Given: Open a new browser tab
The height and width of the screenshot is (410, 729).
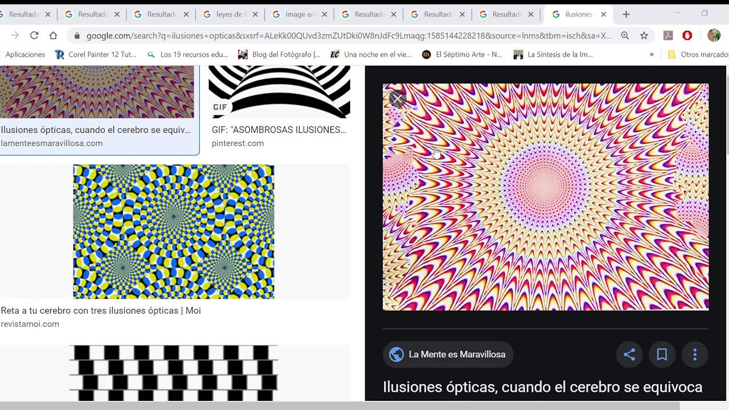Looking at the screenshot, I should [626, 14].
